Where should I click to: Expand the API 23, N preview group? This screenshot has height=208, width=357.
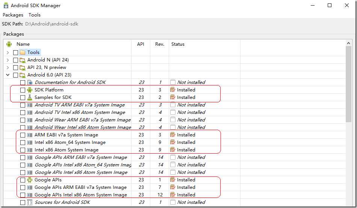tap(8, 67)
